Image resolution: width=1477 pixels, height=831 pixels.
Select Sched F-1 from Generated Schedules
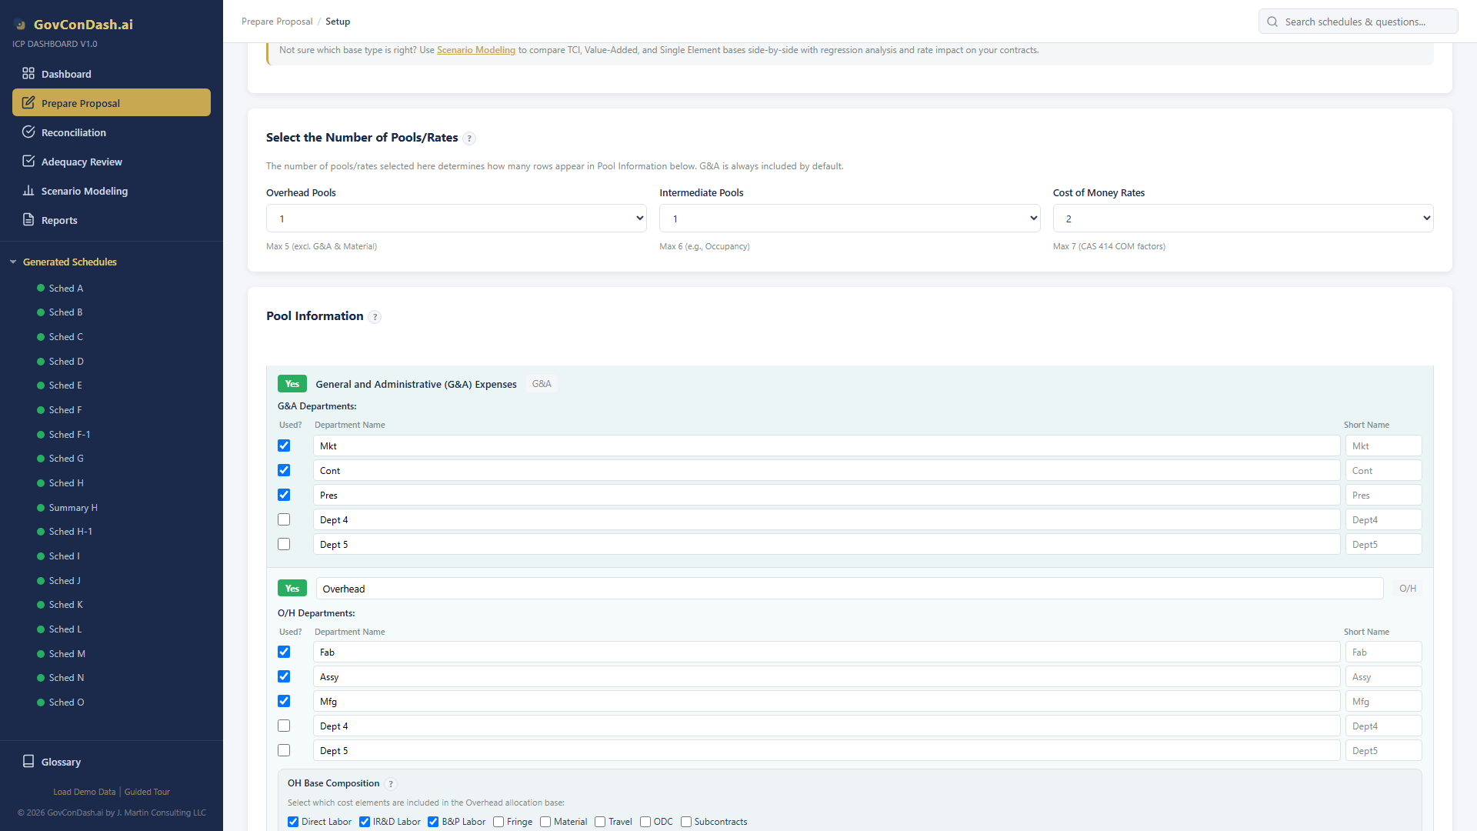[68, 434]
